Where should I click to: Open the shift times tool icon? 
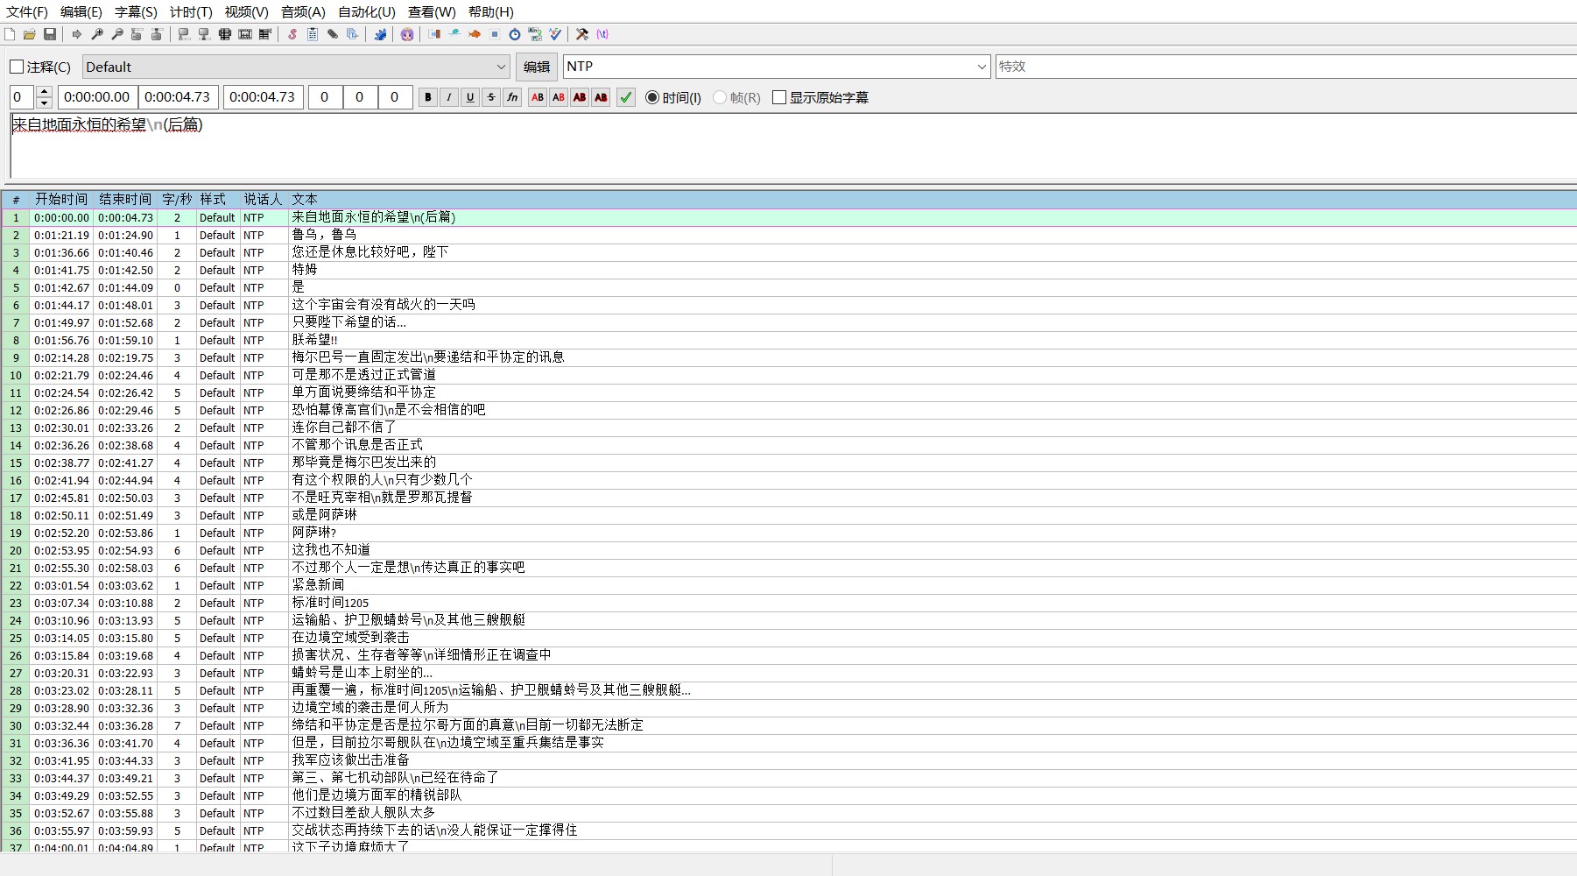click(x=434, y=34)
